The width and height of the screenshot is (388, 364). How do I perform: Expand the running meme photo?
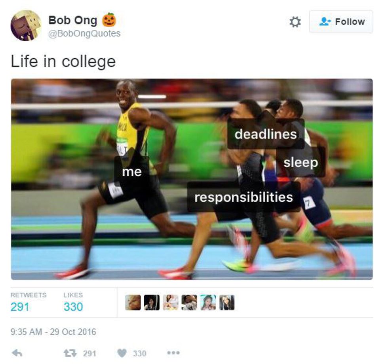(192, 179)
